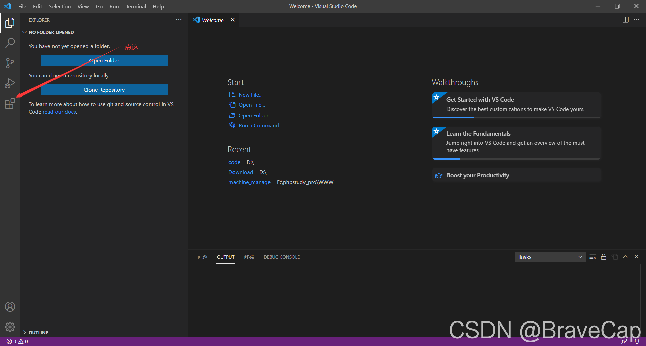Clear the output panel

tap(593, 257)
